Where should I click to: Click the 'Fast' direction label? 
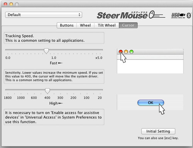click(x=54, y=63)
